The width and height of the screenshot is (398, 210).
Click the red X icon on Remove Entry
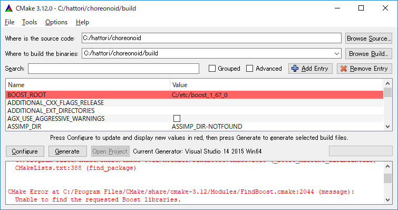pyautogui.click(x=344, y=69)
